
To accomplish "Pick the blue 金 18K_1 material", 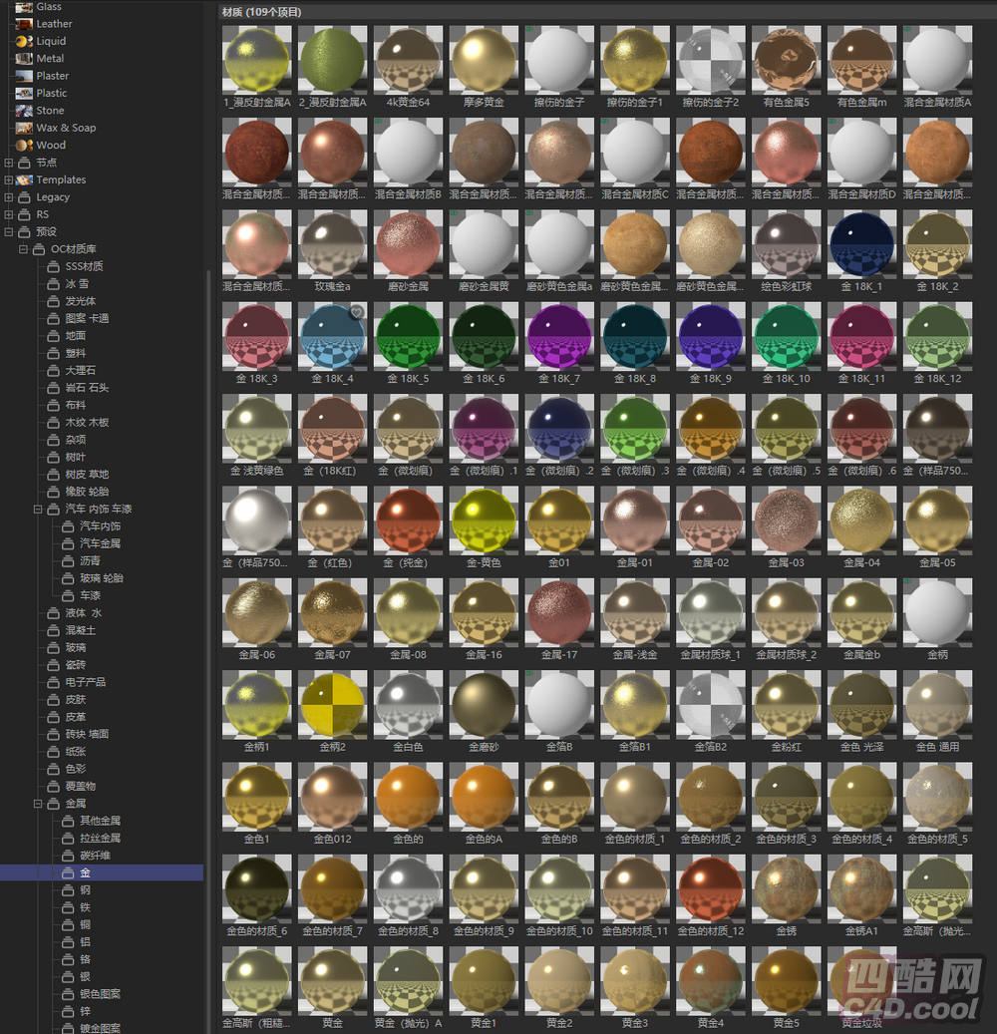I will tap(861, 243).
